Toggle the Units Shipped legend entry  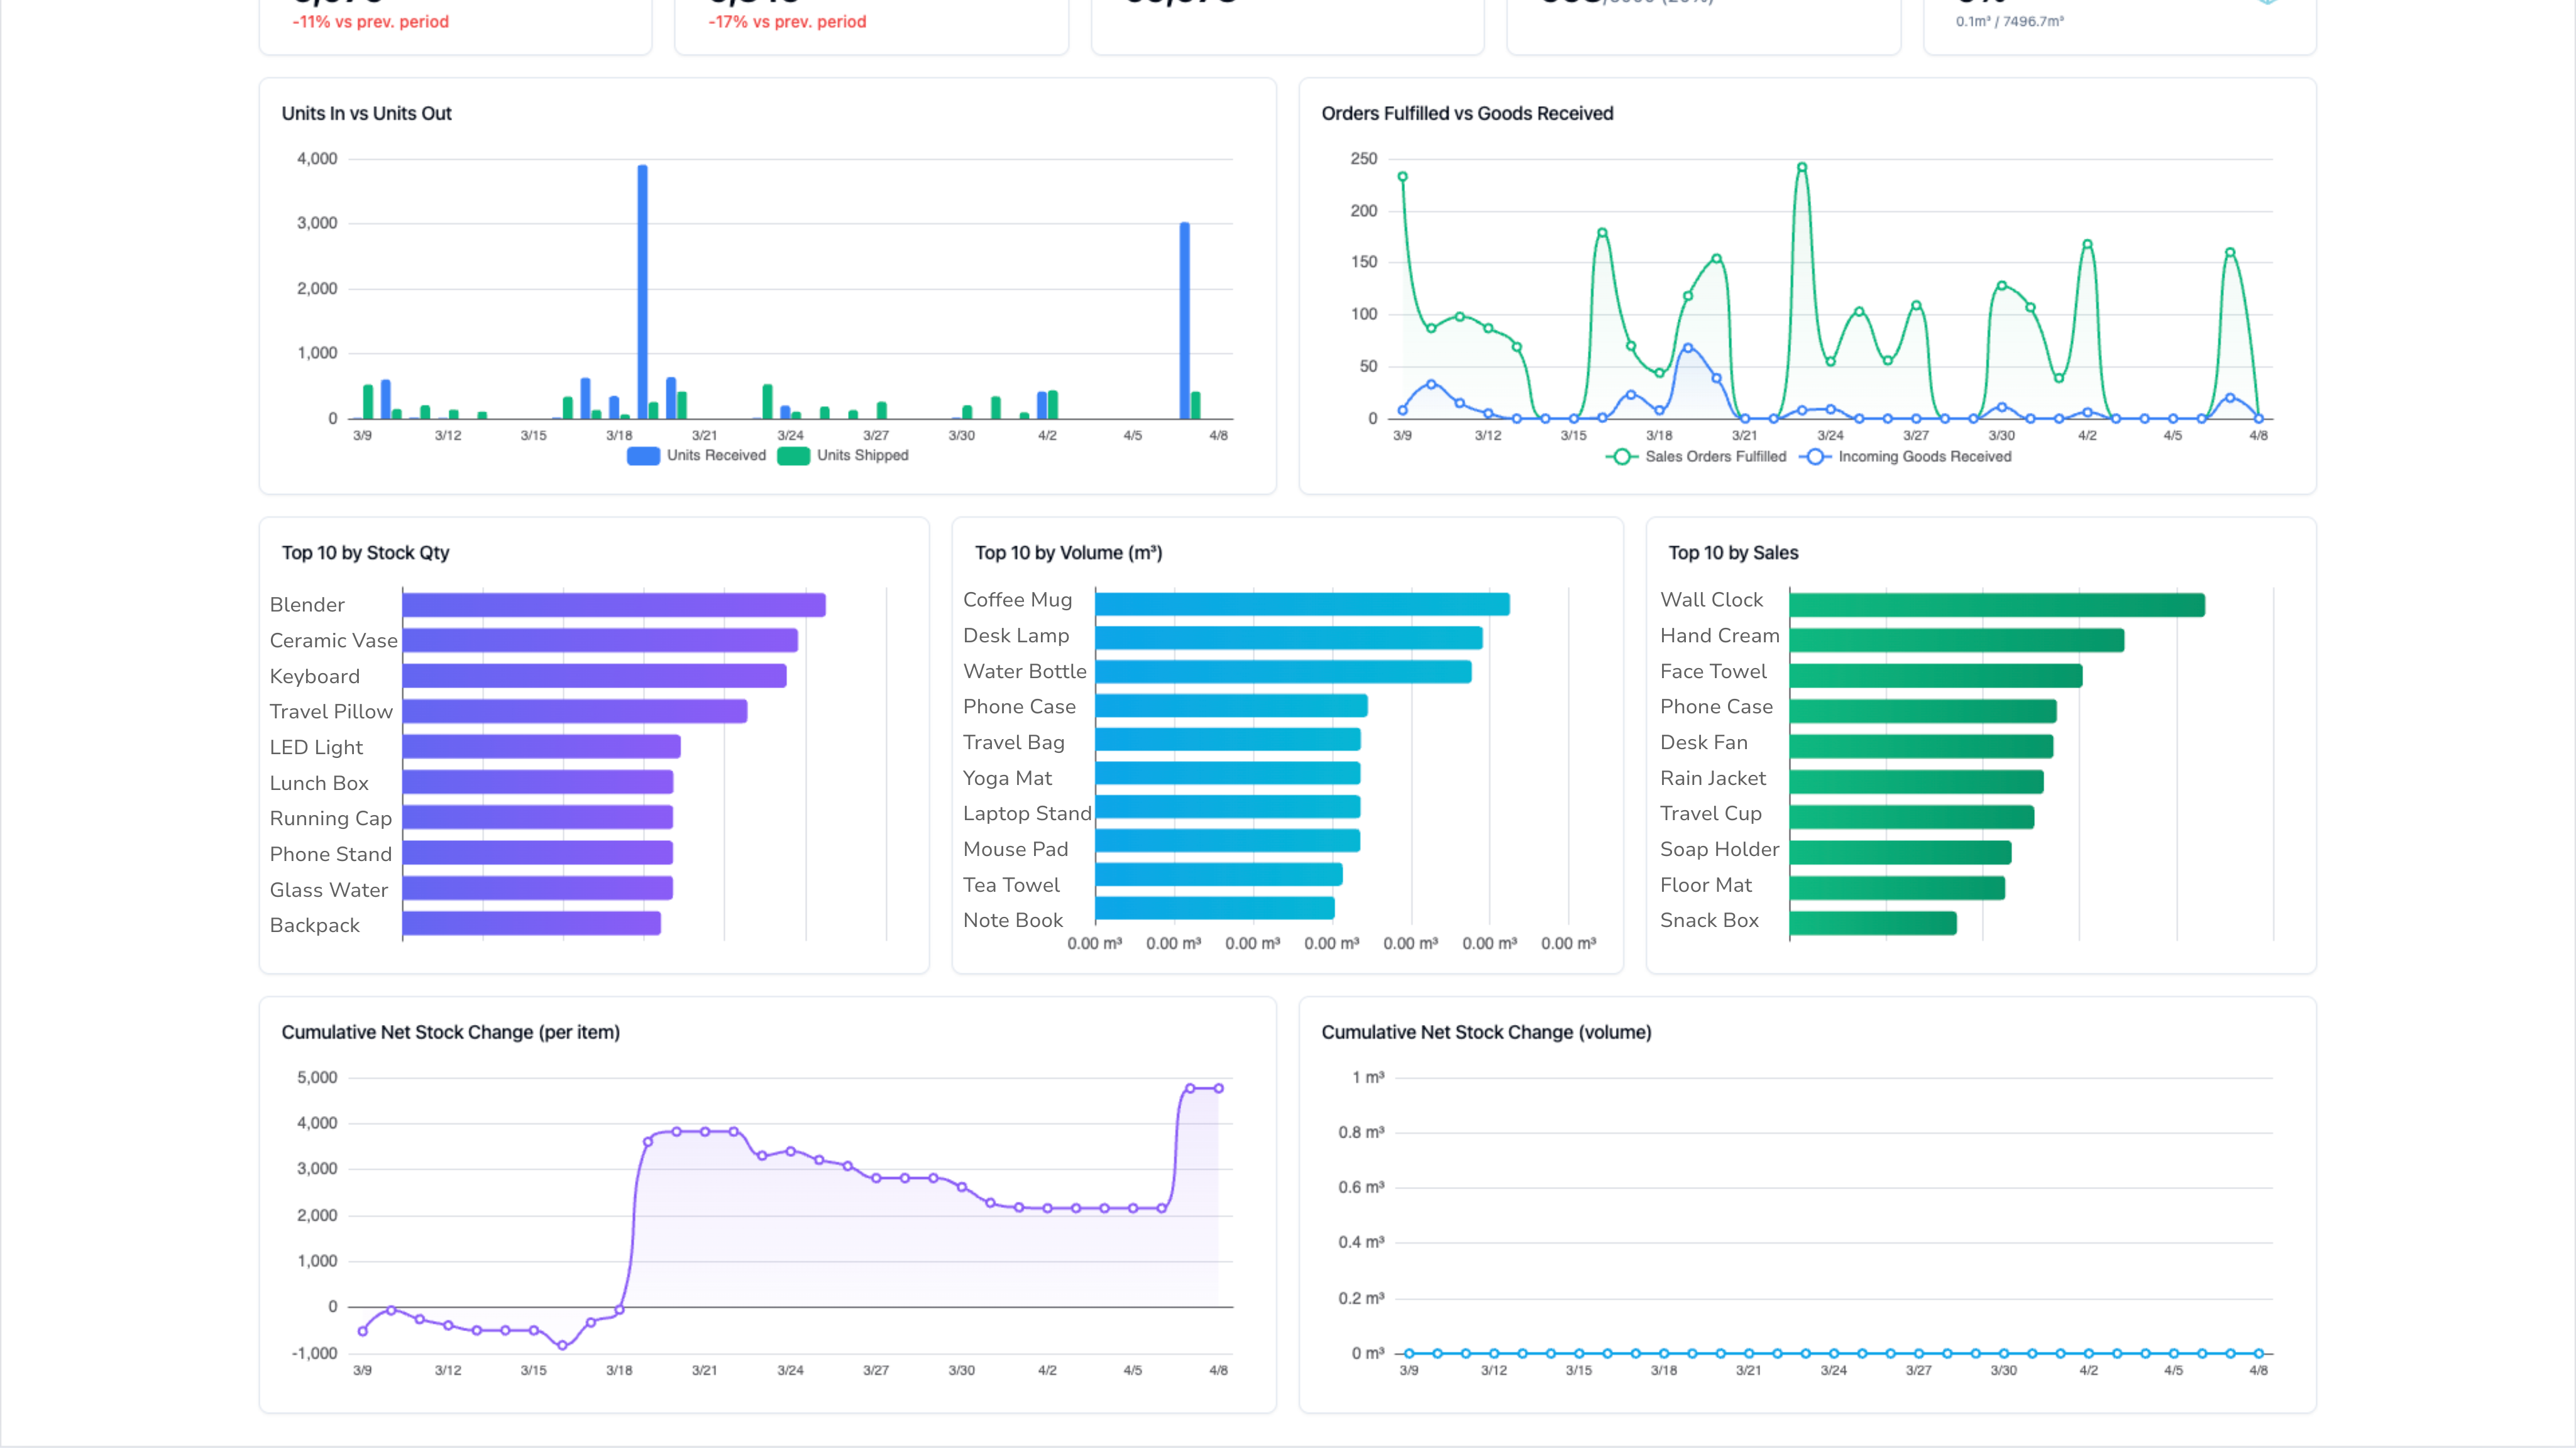coord(843,455)
